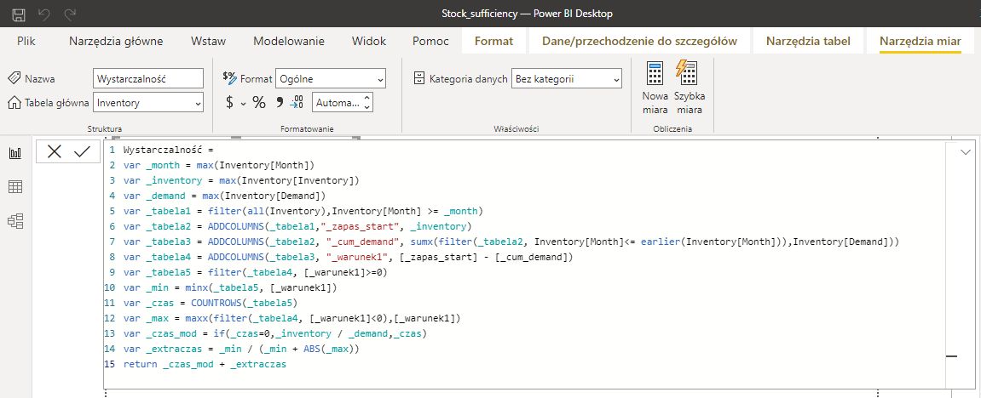This screenshot has width=981, height=398.
Task: Open Kategoria danych dropdown
Action: (x=567, y=78)
